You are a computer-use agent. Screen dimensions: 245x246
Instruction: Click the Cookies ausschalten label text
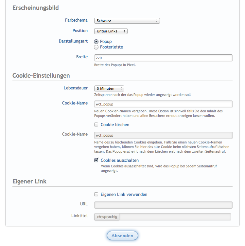tap(120, 161)
